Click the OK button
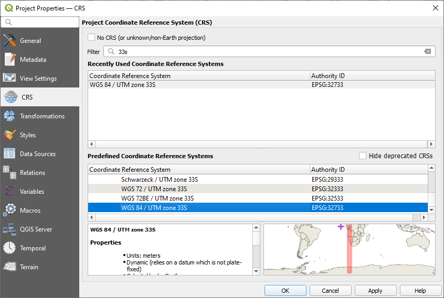The image size is (444, 298). click(x=285, y=291)
